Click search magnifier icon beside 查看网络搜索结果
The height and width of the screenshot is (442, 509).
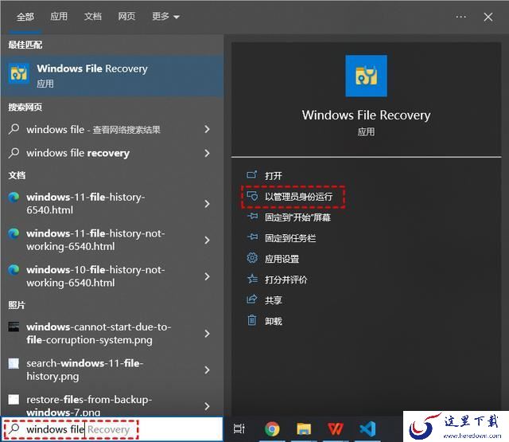click(x=14, y=129)
